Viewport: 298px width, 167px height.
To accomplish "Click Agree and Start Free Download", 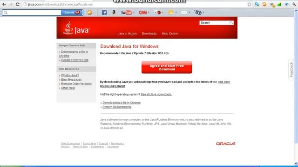I will [167, 67].
